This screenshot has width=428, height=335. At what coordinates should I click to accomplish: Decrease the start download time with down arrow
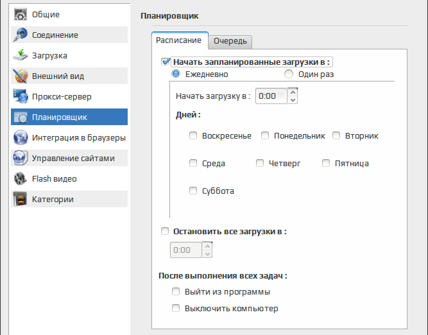293,100
